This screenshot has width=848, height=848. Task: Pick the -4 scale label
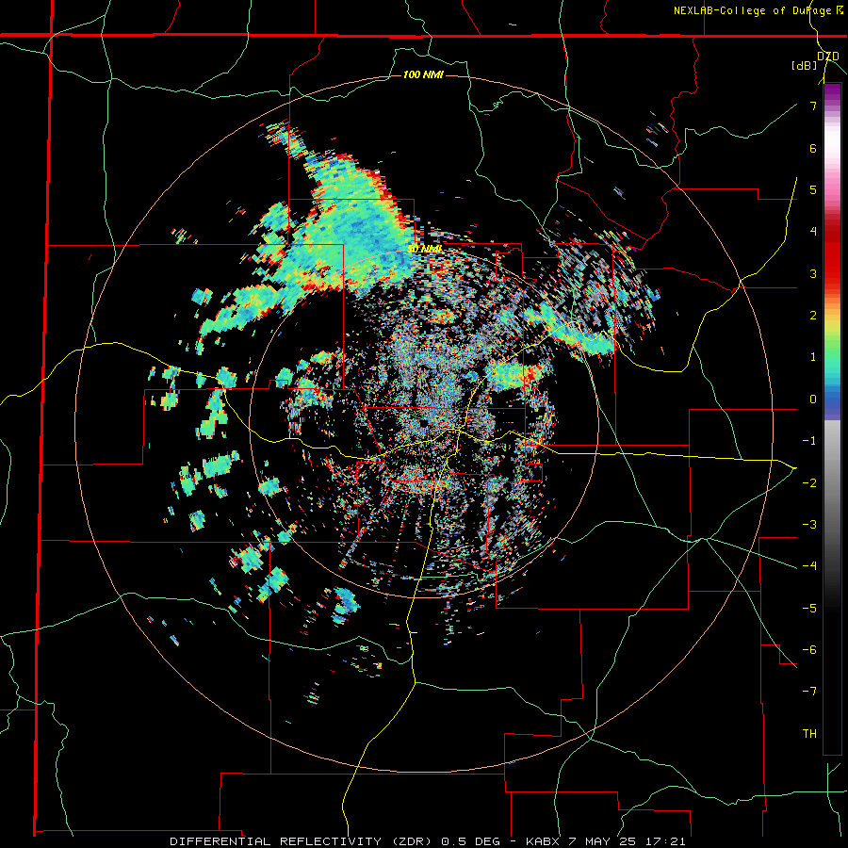click(x=809, y=566)
